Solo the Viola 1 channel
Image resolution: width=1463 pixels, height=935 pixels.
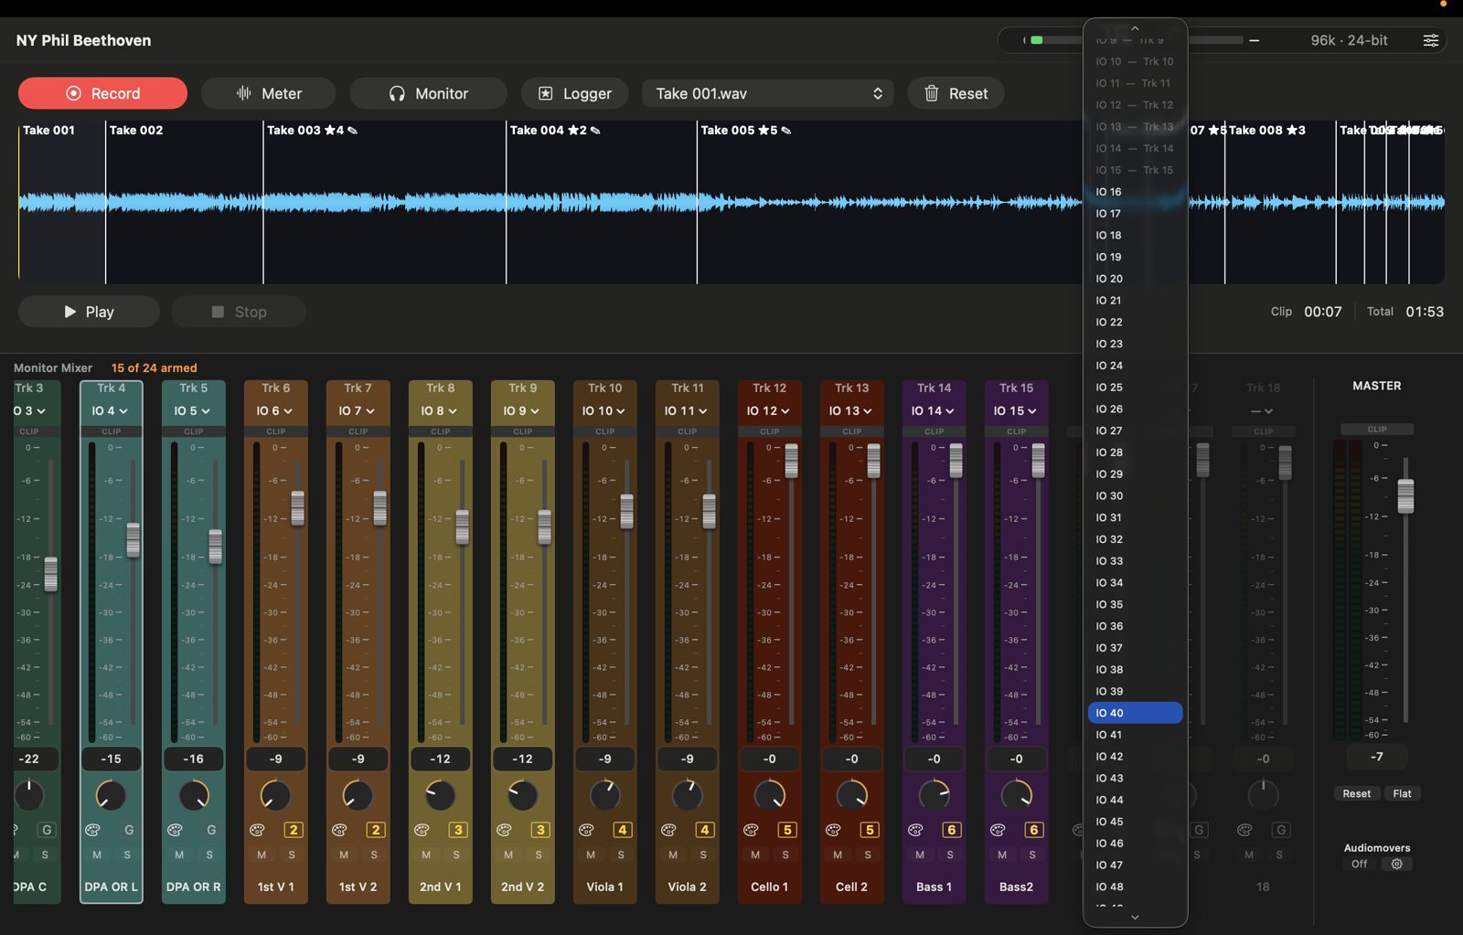[621, 855]
